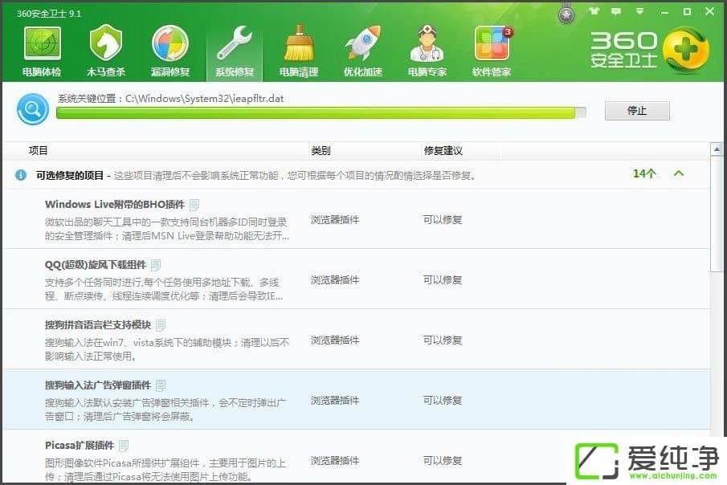Viewport: 727px width, 485px height.
Task: Open the 木马查杀 trojan scan icon
Action: coord(106,51)
